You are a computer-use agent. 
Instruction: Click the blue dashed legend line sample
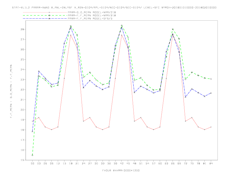tap(45, 19)
